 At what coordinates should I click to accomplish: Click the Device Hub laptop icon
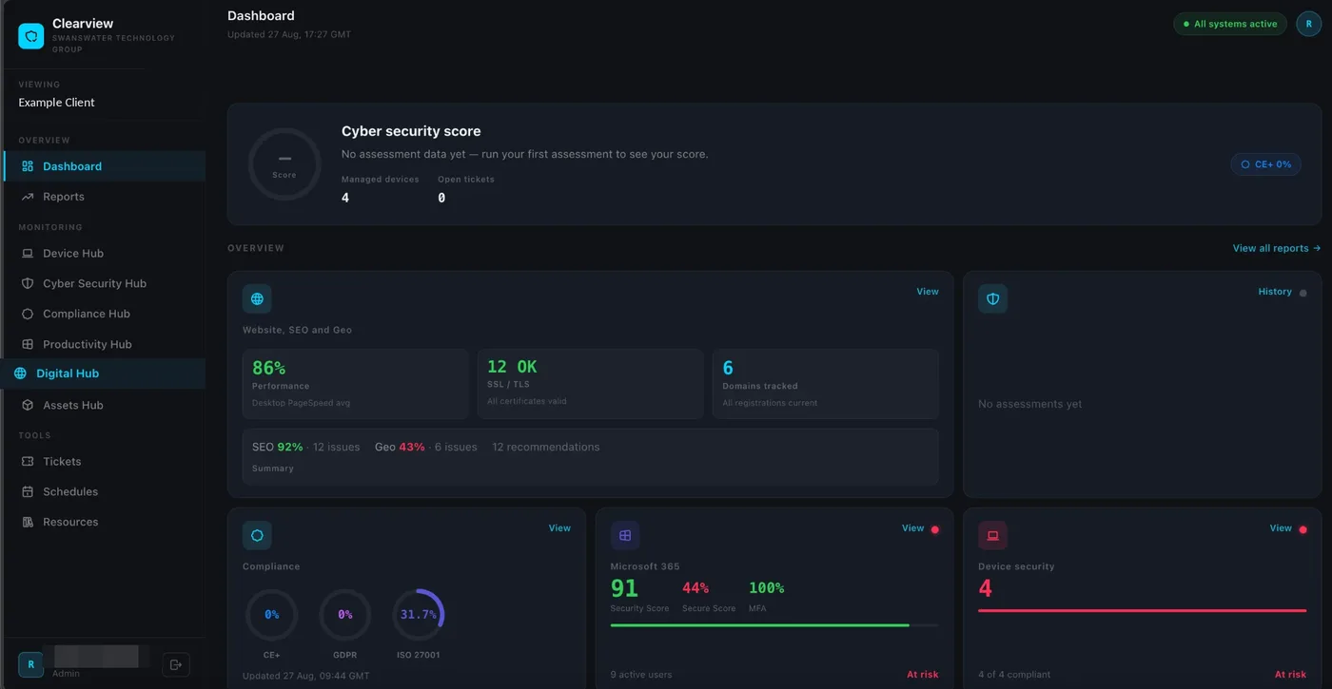coord(28,254)
